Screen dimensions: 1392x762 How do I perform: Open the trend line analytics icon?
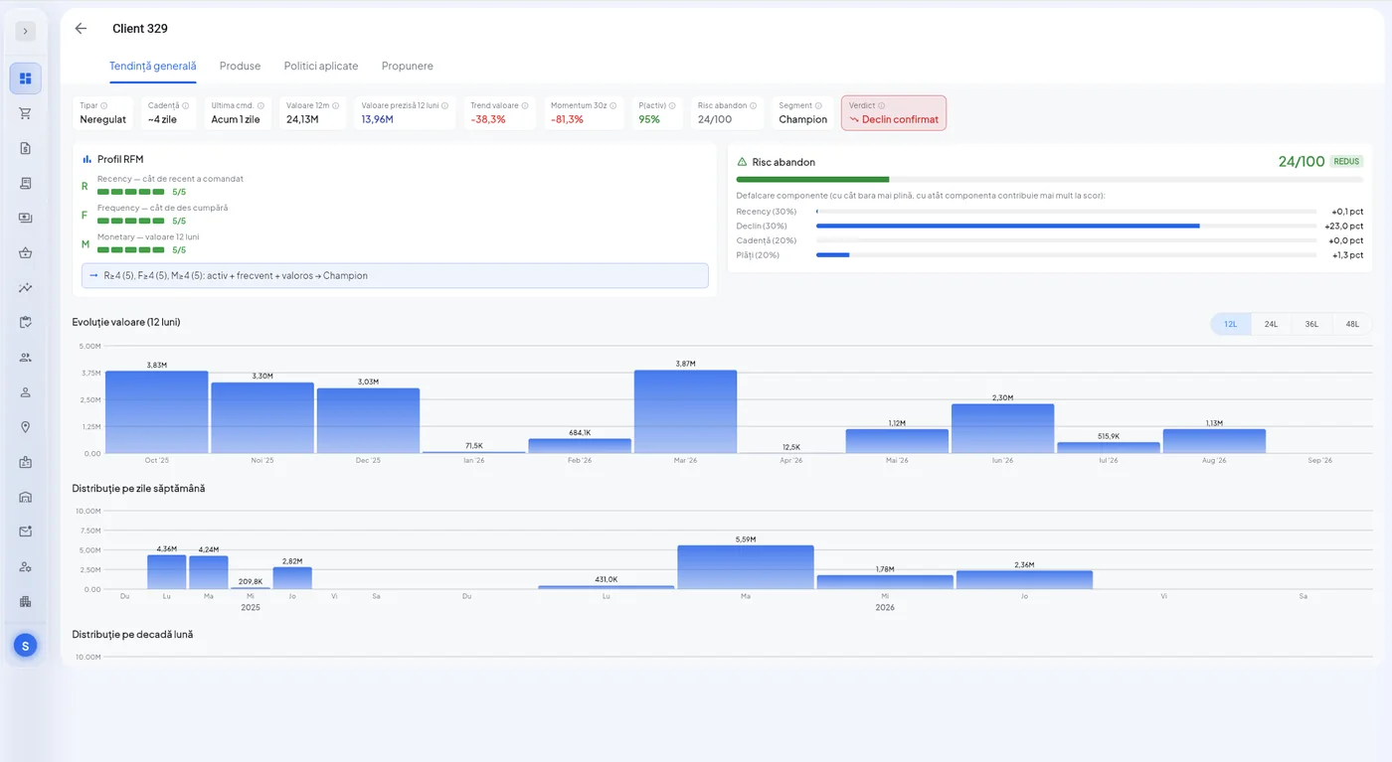point(26,288)
